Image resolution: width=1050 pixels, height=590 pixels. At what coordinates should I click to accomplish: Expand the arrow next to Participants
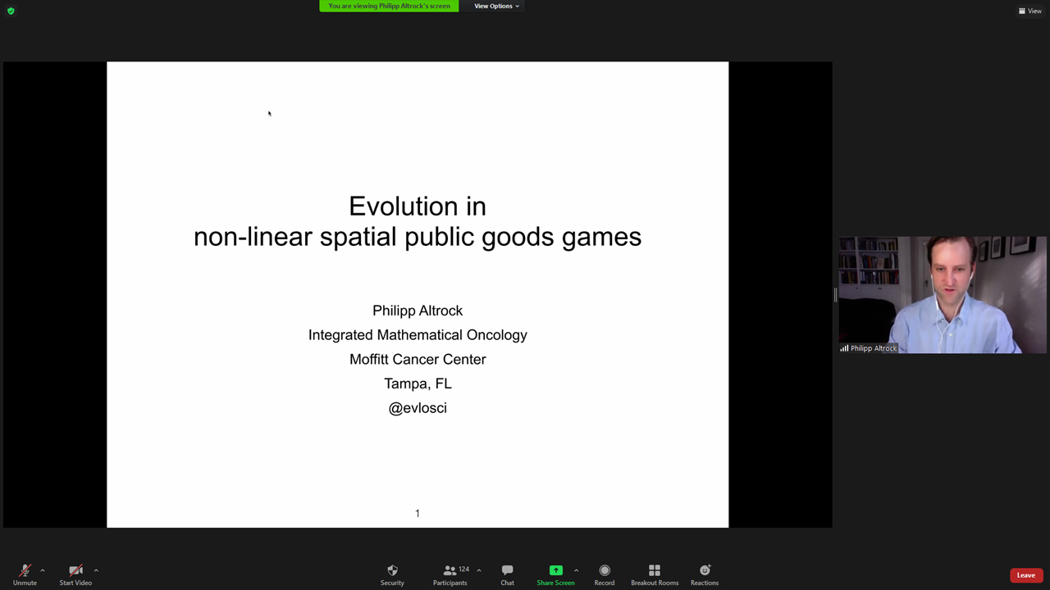coord(479,570)
